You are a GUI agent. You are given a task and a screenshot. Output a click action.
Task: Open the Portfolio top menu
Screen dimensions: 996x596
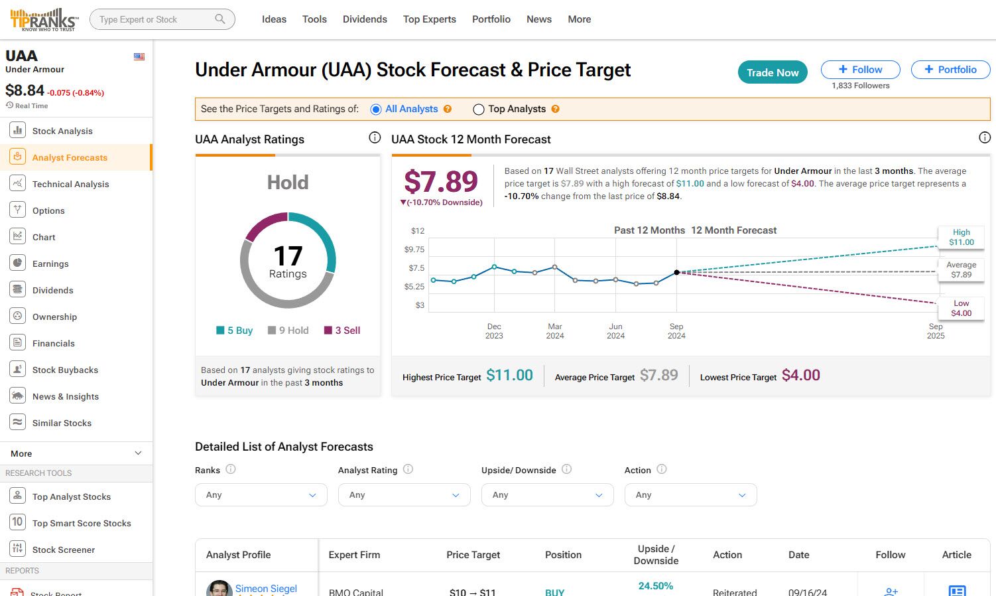tap(491, 19)
